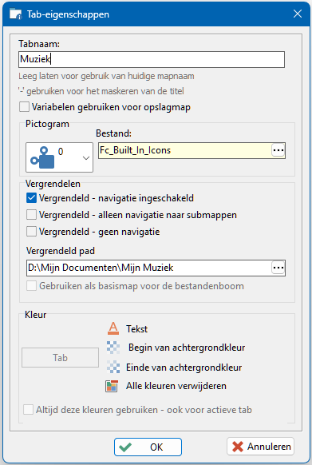
Task: Click the Tab-eigenschappen title bar icon
Action: (x=15, y=14)
